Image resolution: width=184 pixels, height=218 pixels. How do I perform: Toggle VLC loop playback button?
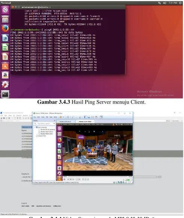coord(85,179)
